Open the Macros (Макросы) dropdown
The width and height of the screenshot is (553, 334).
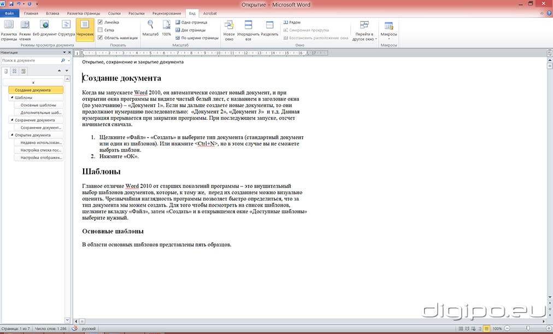click(x=389, y=30)
